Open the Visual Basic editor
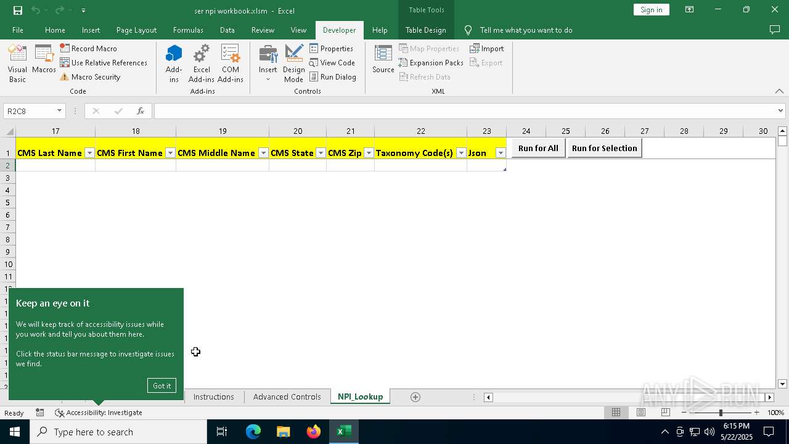The height and width of the screenshot is (444, 789). coord(17,64)
